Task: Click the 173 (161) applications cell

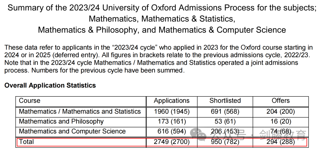Action: (x=172, y=122)
